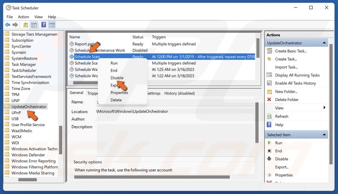This screenshot has width=338, height=194.
Task: Collapse the Selected Item section
Action: pyautogui.click(x=324, y=135)
